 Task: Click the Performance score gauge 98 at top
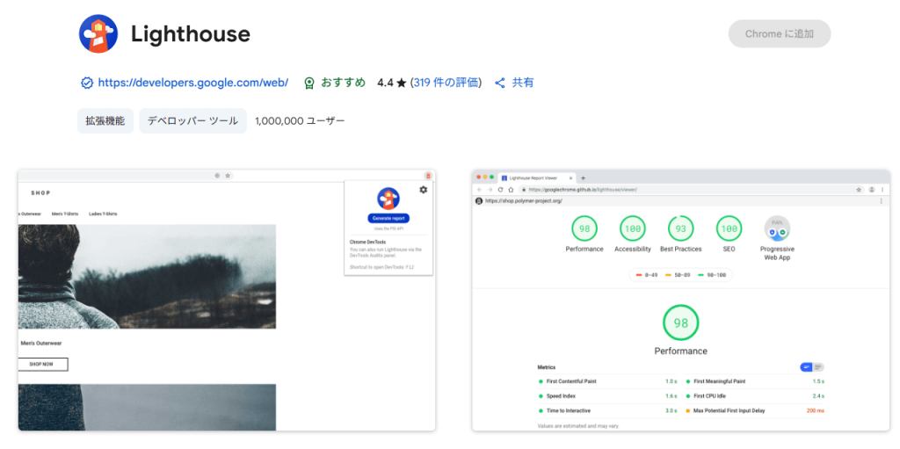pos(584,228)
